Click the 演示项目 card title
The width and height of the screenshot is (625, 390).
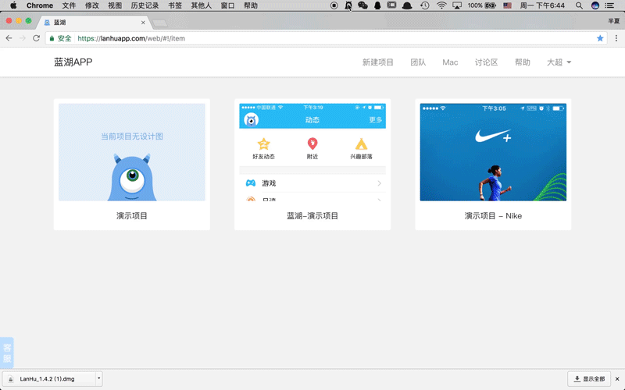[x=132, y=216]
